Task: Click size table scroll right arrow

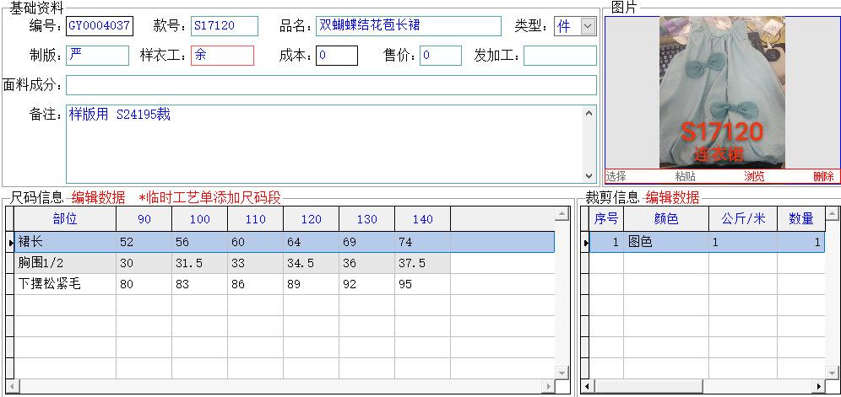Action: (x=548, y=386)
